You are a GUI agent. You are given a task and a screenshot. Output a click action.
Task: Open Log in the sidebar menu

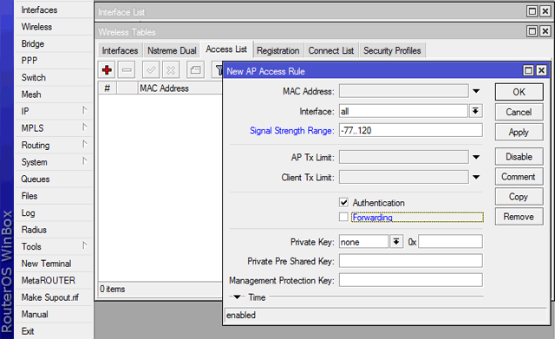[x=54, y=213]
